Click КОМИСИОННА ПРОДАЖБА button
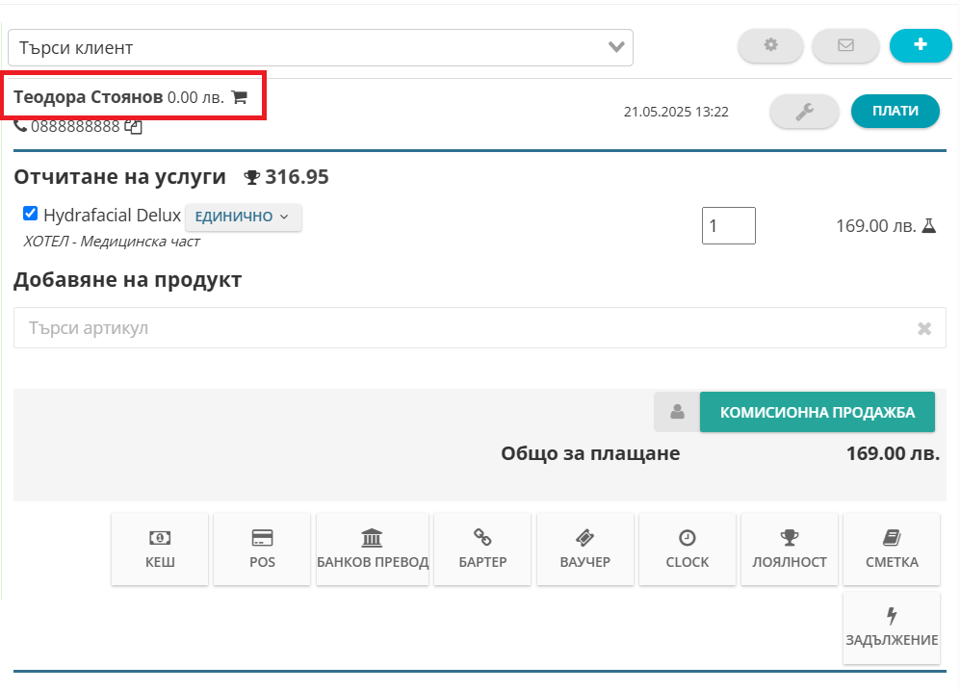The height and width of the screenshot is (691, 960). [x=817, y=412]
